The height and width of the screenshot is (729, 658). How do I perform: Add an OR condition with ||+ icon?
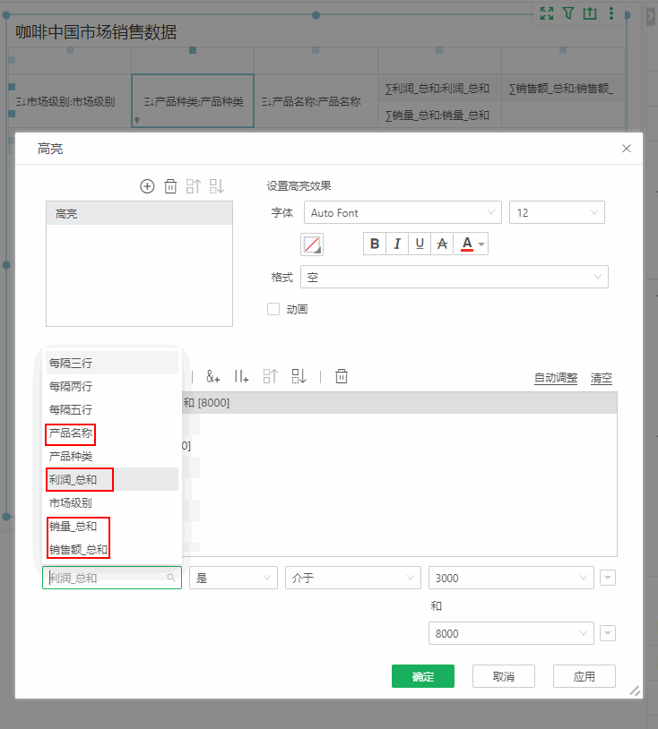[241, 376]
